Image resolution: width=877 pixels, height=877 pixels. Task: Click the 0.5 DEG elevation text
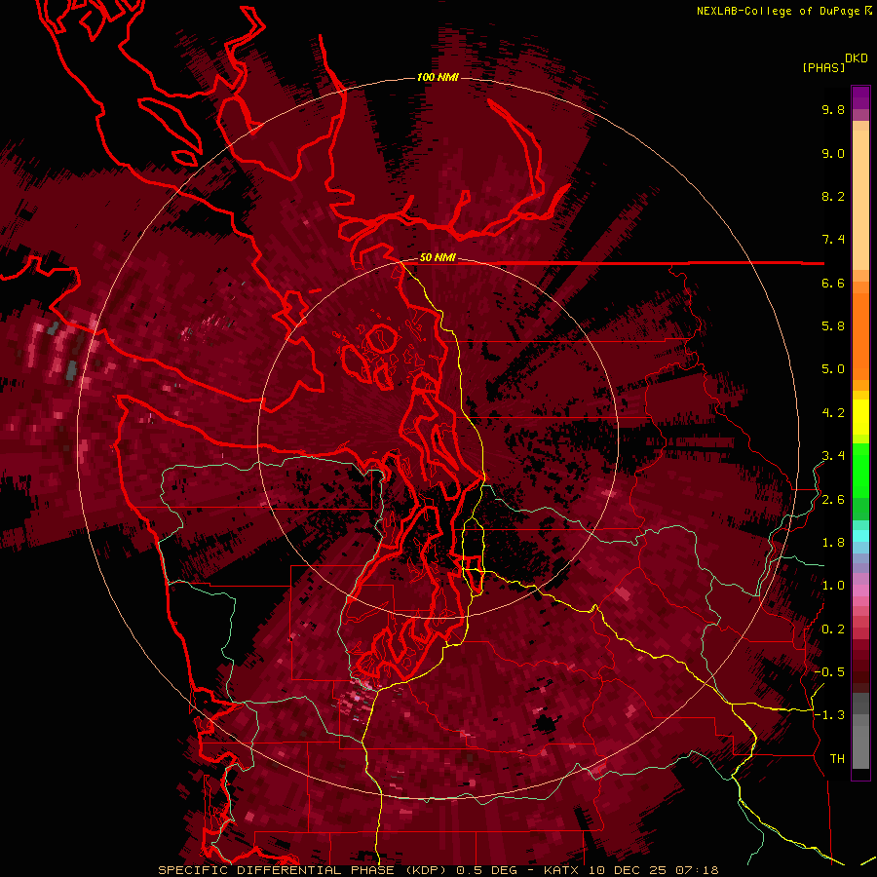pyautogui.click(x=486, y=870)
